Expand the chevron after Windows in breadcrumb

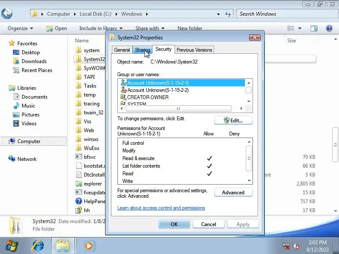tap(147, 14)
